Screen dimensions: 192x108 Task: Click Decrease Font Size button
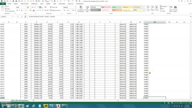click(35, 7)
